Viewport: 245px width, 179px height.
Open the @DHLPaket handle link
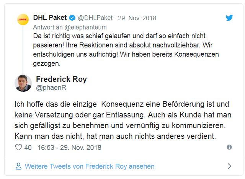point(95,18)
